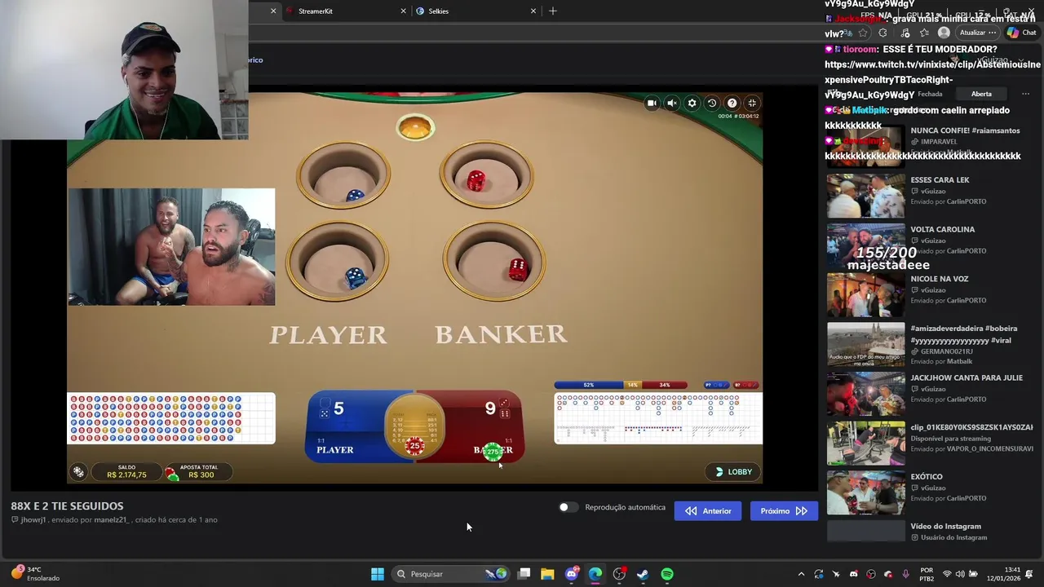Select clip ESSES CARA LEK

pos(930,194)
